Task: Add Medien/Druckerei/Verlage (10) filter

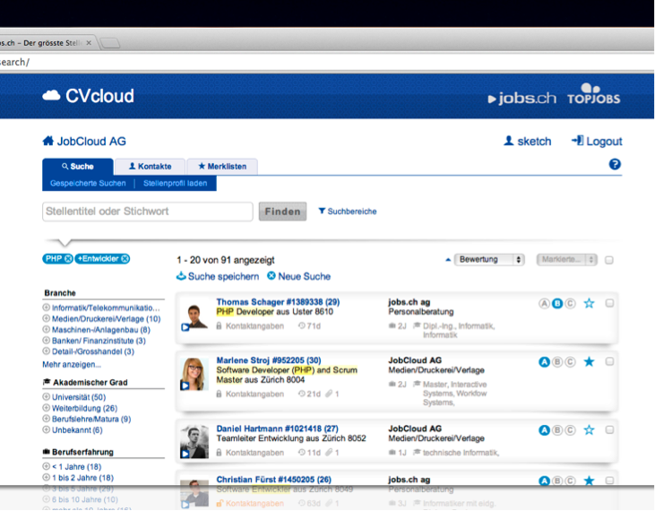Action: point(101,319)
